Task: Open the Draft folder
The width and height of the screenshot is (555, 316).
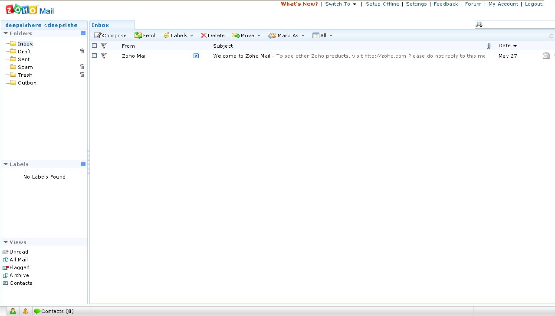Action: tap(24, 52)
